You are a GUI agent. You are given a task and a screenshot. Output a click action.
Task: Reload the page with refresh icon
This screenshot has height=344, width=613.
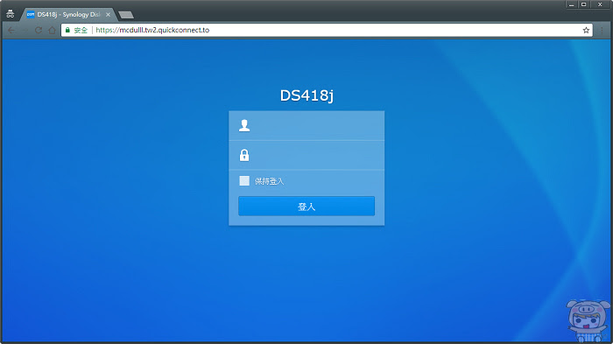(39, 30)
